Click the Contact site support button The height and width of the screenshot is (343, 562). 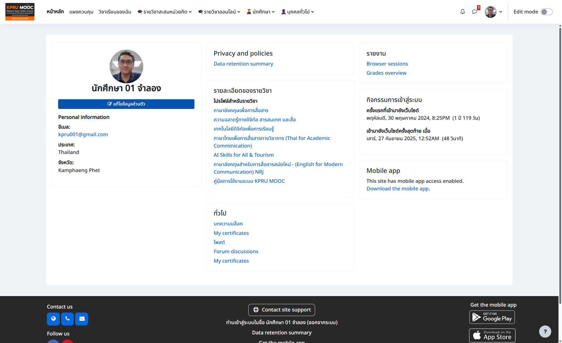coord(281,310)
